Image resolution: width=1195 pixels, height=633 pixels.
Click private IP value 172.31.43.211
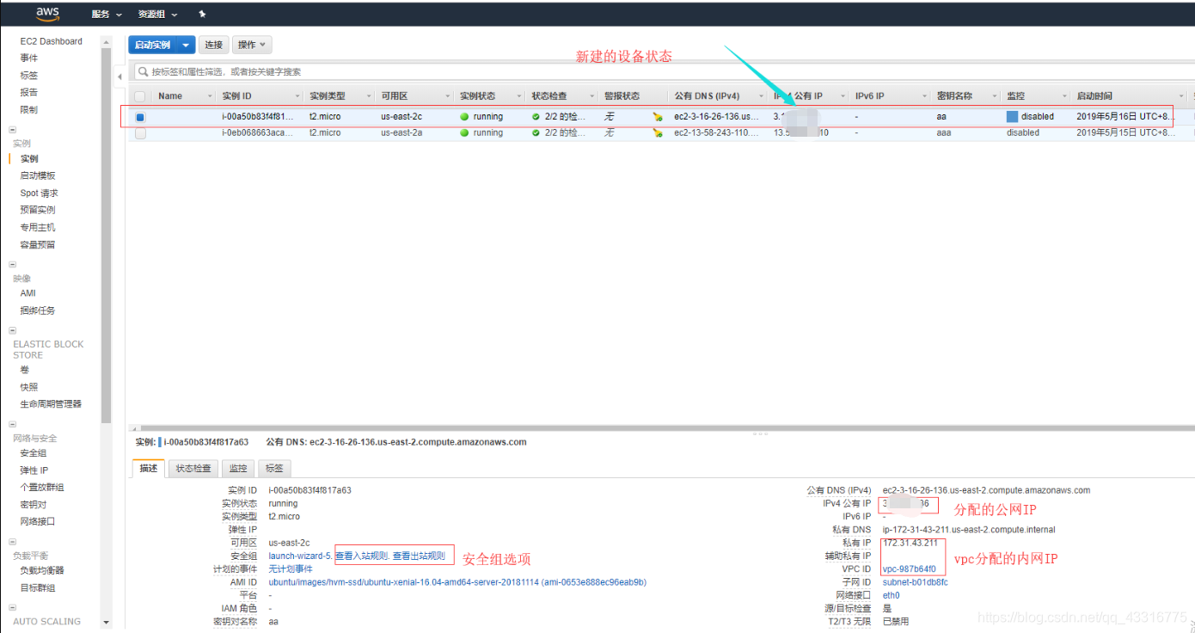(910, 543)
